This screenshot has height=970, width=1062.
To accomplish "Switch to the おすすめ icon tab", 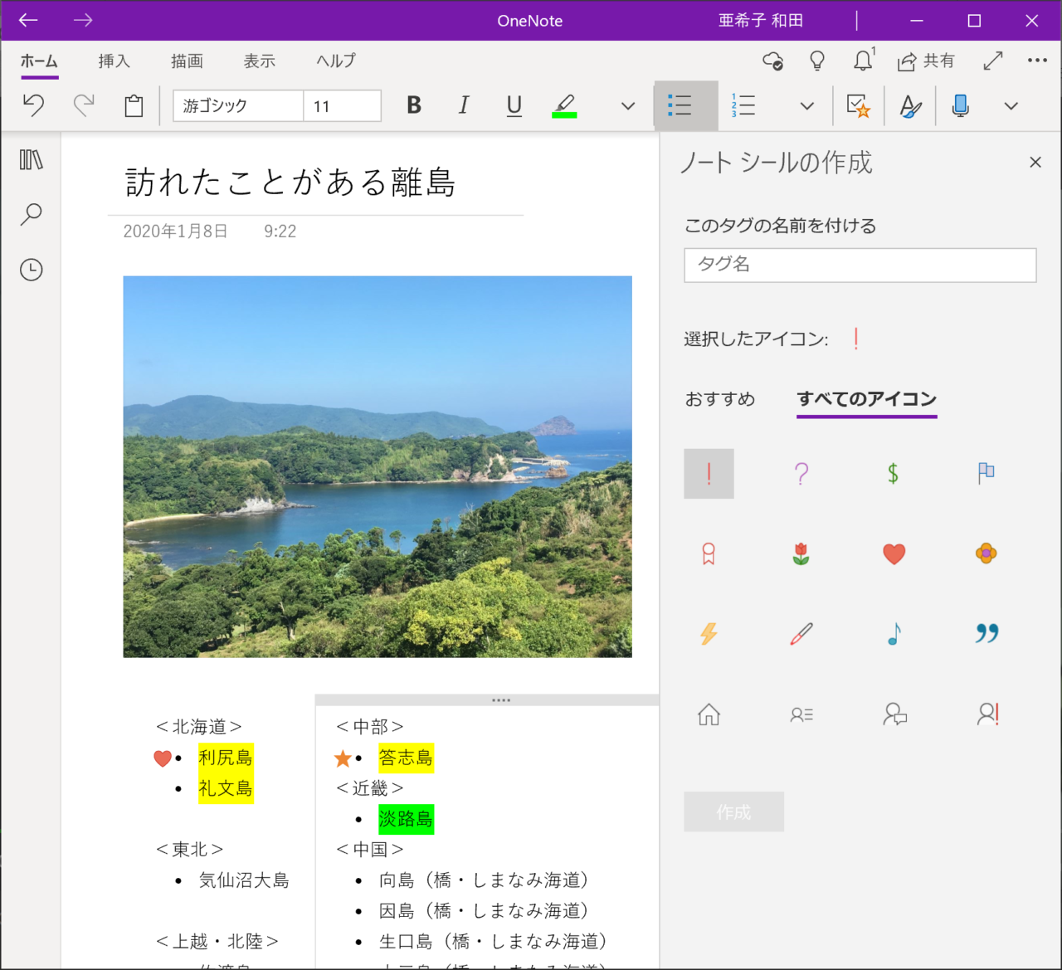I will point(719,399).
